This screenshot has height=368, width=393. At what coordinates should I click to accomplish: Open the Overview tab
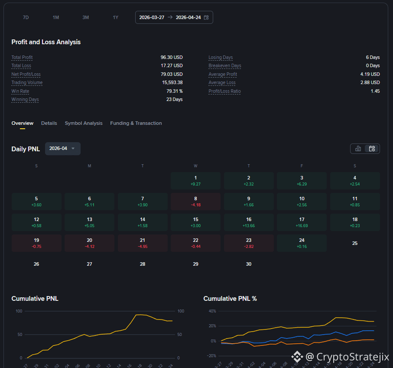(x=22, y=123)
